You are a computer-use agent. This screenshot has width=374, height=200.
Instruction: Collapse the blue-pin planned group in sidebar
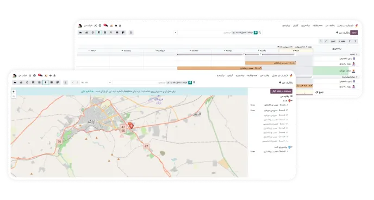pyautogui.click(x=292, y=147)
